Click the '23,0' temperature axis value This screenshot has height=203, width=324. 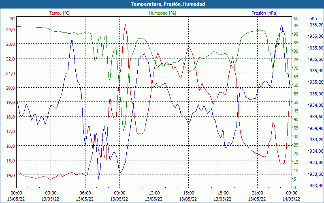point(11,44)
